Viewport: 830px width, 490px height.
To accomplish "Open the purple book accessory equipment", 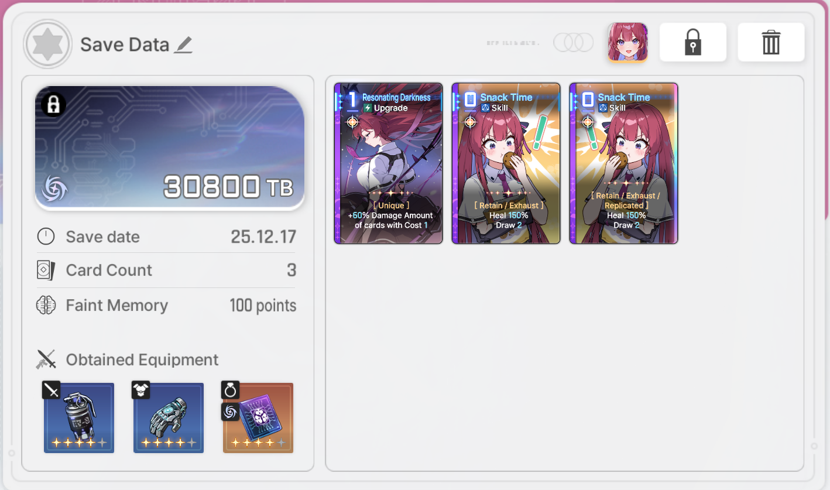I will tap(258, 417).
